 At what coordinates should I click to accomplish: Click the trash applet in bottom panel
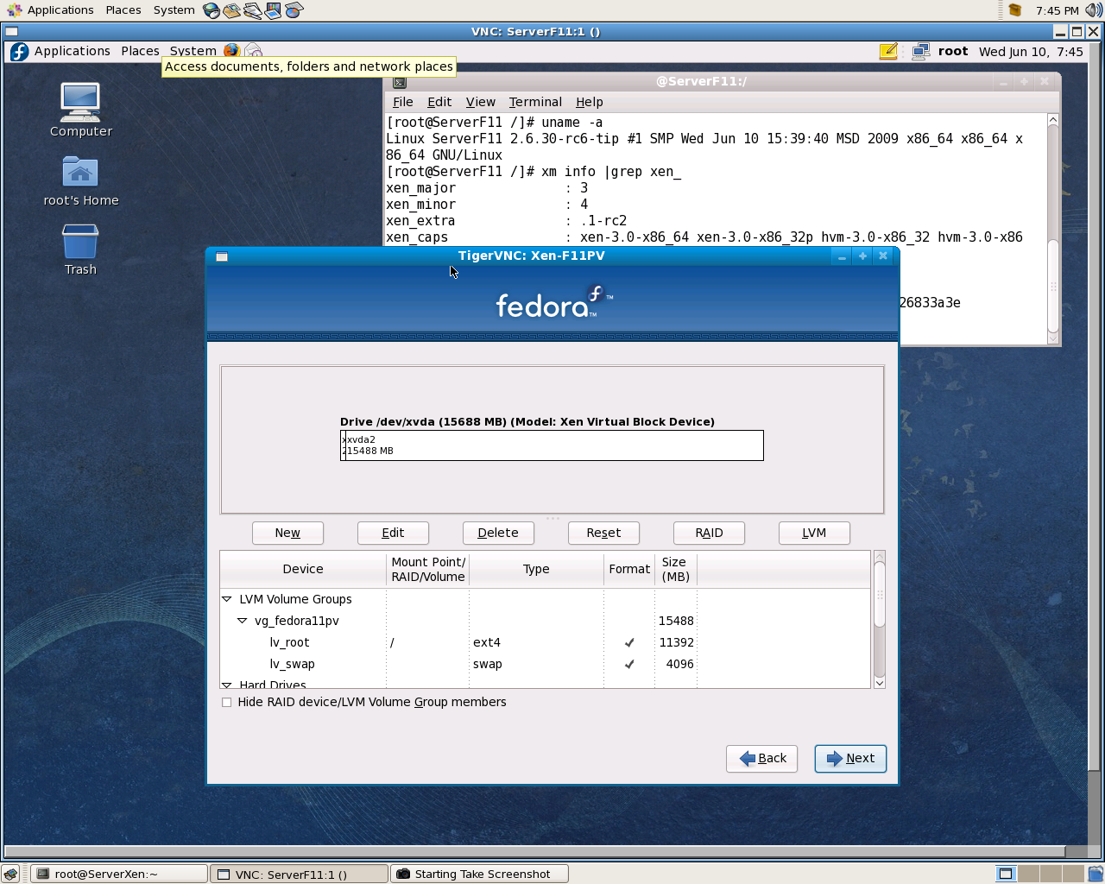pos(1095,874)
